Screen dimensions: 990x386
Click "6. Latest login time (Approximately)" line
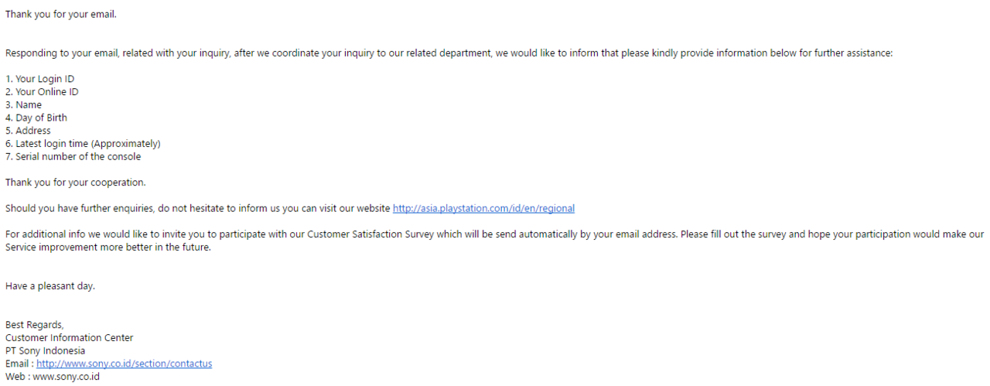[x=83, y=143]
